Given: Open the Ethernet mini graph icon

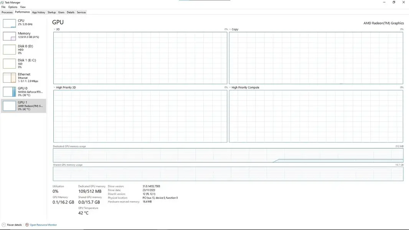Looking at the screenshot, I should 9,77.
